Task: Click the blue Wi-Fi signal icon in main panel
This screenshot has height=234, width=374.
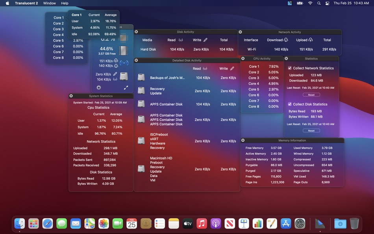Action: pyautogui.click(x=124, y=63)
